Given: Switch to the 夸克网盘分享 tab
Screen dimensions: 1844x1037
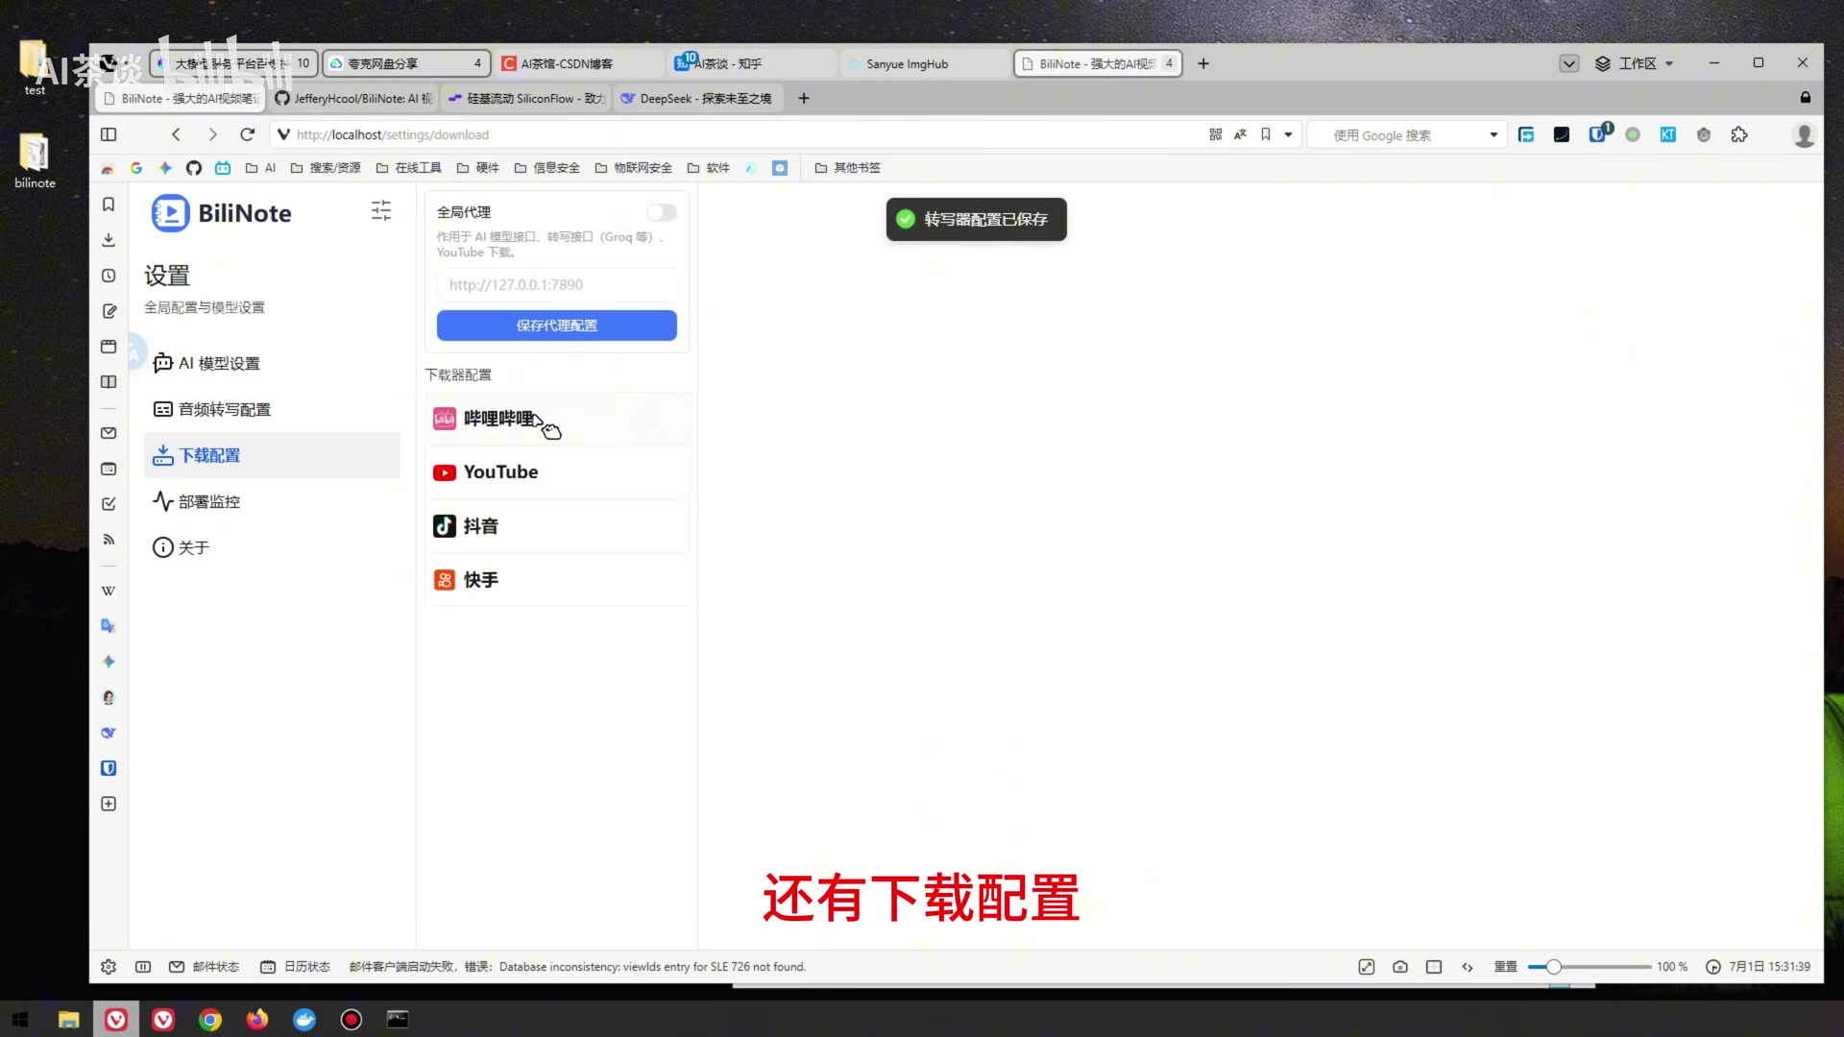Looking at the screenshot, I should 406,63.
